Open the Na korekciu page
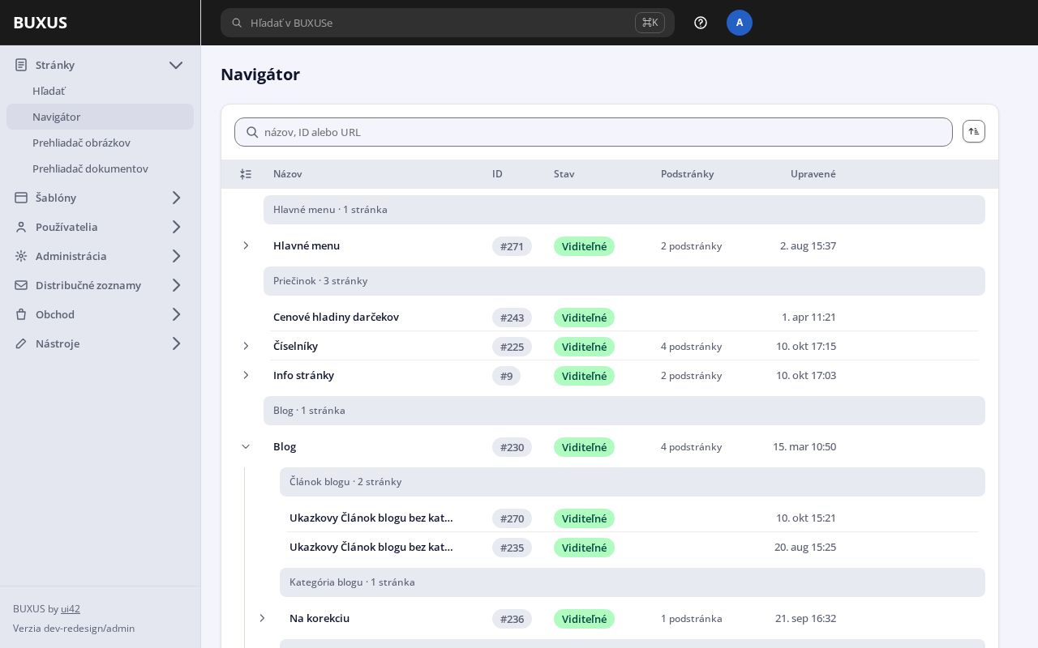The width and height of the screenshot is (1038, 648). point(320,618)
